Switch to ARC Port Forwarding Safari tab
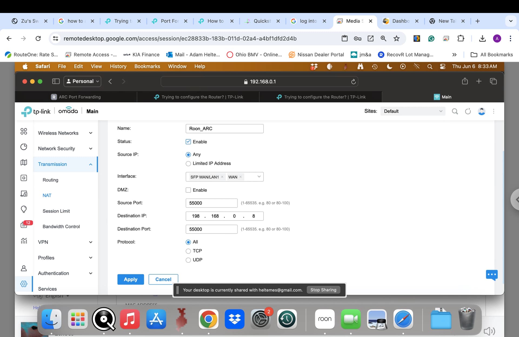519x337 pixels. (x=76, y=97)
